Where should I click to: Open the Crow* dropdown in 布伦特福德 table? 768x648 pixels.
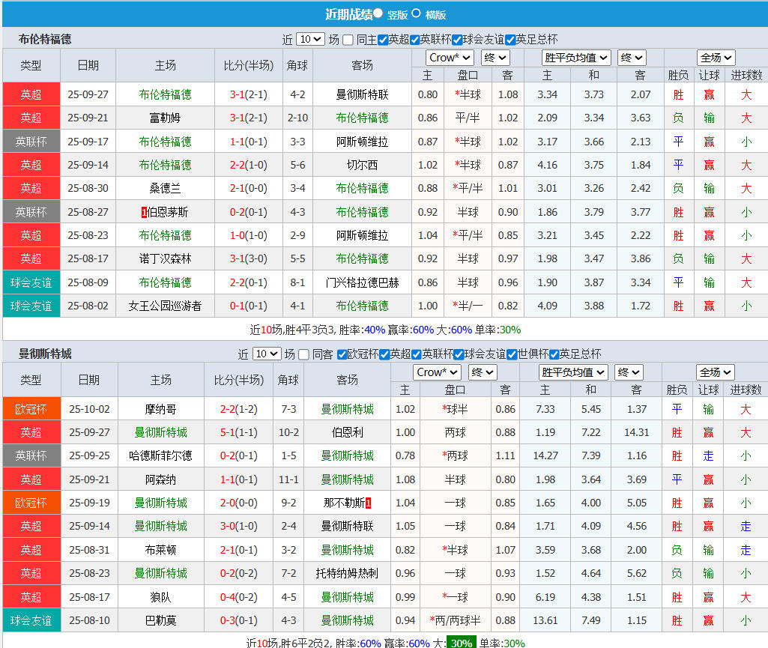click(x=450, y=58)
